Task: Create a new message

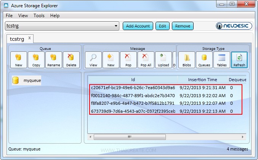Action: pyautogui.click(x=111, y=60)
